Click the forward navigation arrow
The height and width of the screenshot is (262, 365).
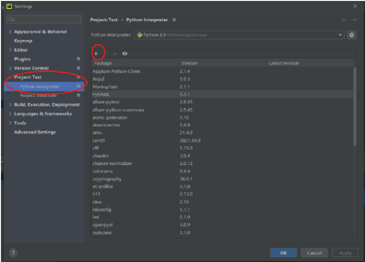tap(354, 20)
